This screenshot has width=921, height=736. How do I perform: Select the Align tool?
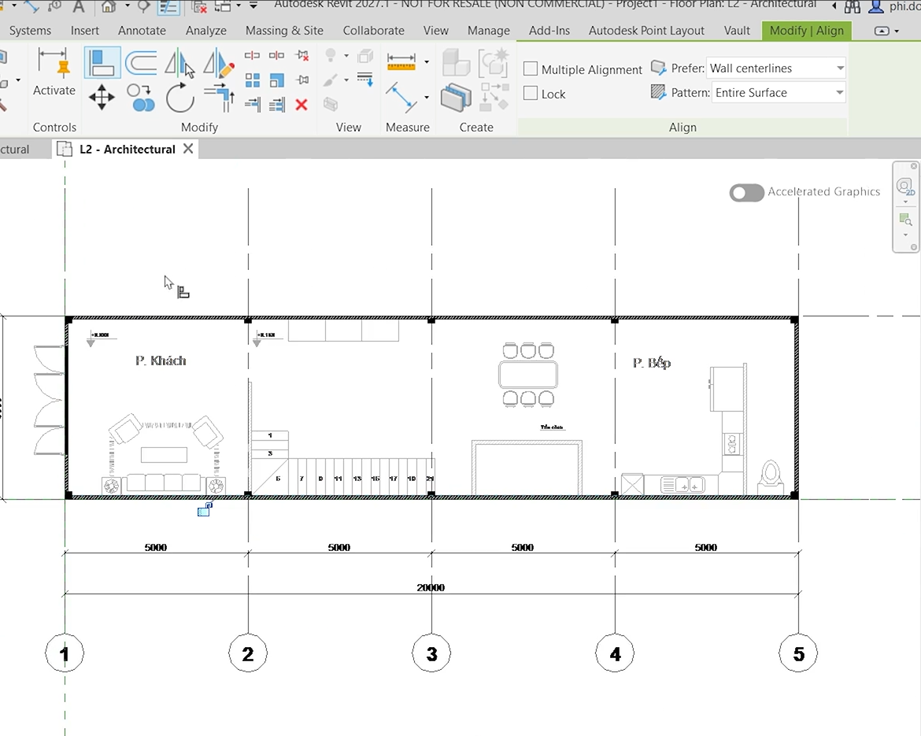102,62
